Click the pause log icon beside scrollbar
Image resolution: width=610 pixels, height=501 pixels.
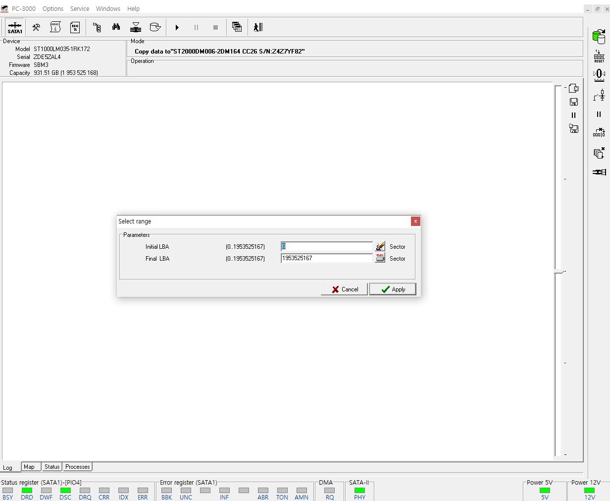[574, 115]
